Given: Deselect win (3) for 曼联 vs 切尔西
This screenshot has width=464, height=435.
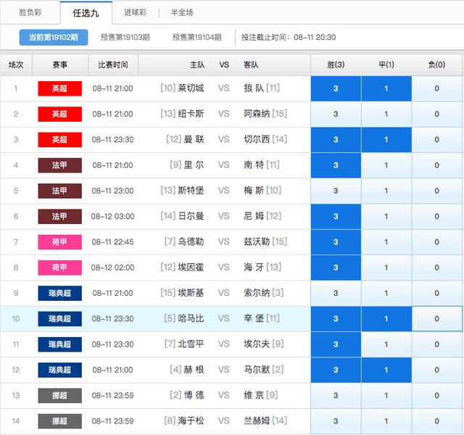Looking at the screenshot, I should 336,140.
